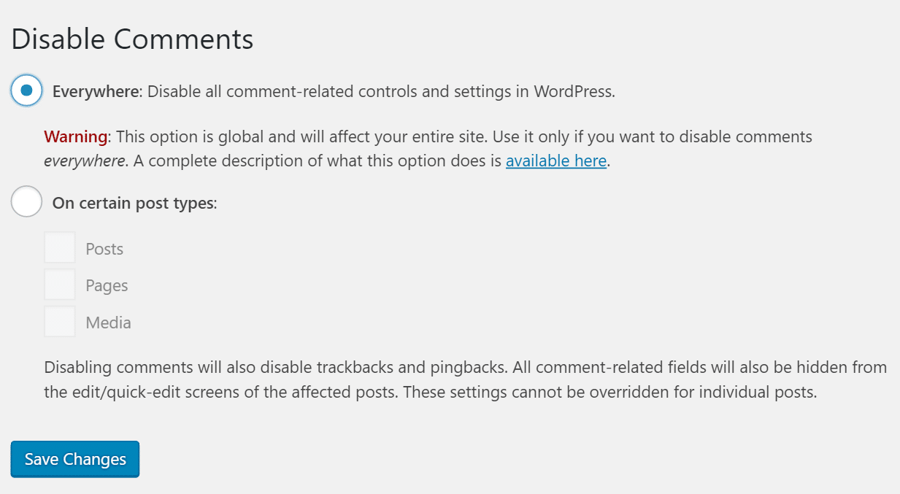Tick the Posts checkbox
900x494 pixels.
coord(60,248)
